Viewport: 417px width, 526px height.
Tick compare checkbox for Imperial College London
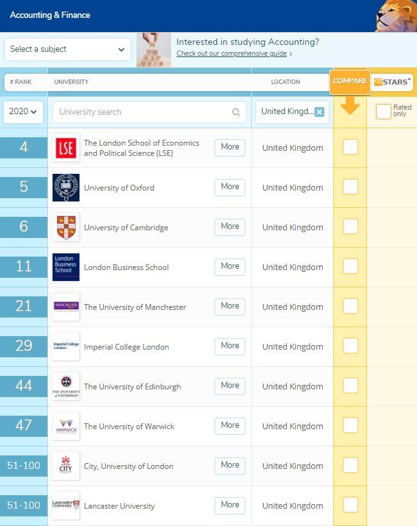pos(350,346)
